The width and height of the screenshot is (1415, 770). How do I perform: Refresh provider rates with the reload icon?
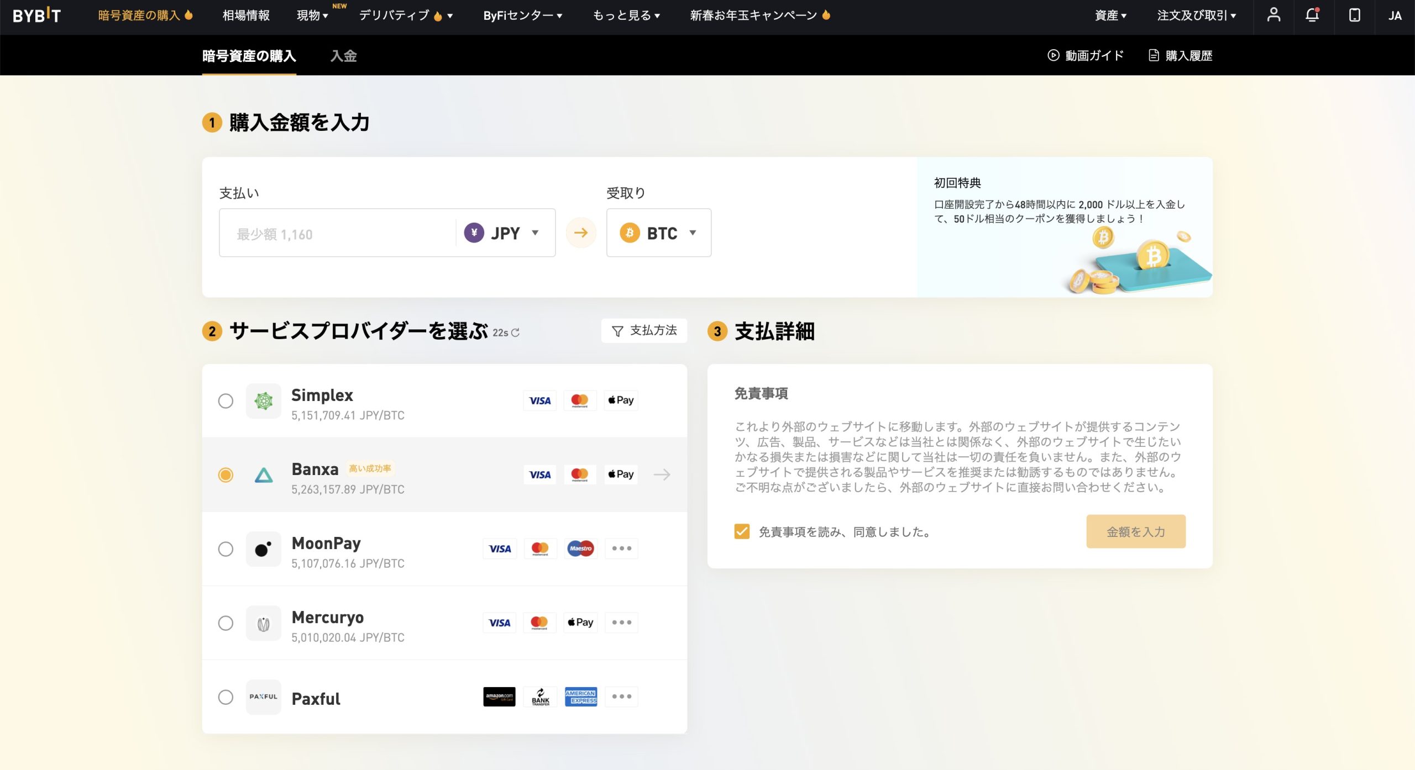515,333
